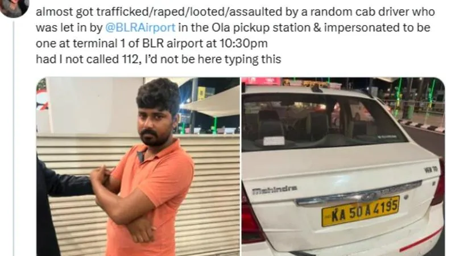Screen dimensions: 455x256
Task: Open the tweet author's profile avatar
Action: click(x=14, y=7)
